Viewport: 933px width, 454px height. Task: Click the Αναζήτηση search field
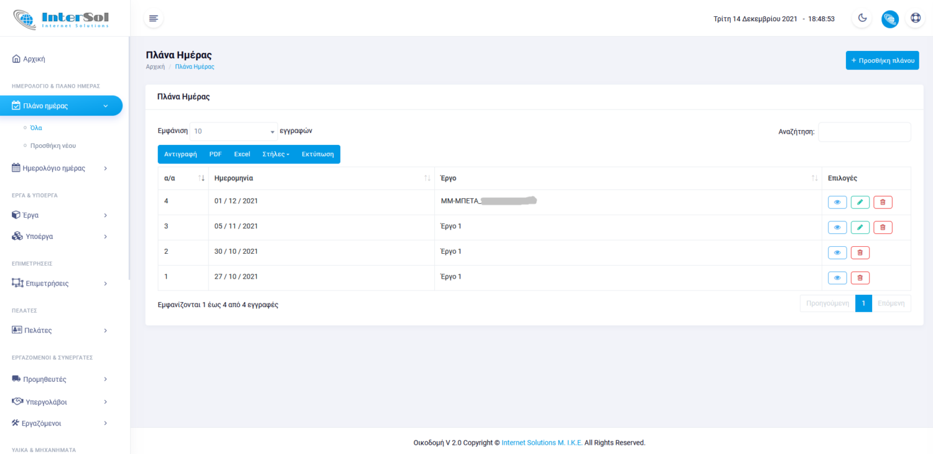pyautogui.click(x=864, y=132)
